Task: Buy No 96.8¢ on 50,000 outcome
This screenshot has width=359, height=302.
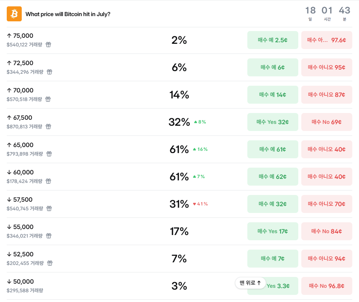Action: [327, 286]
